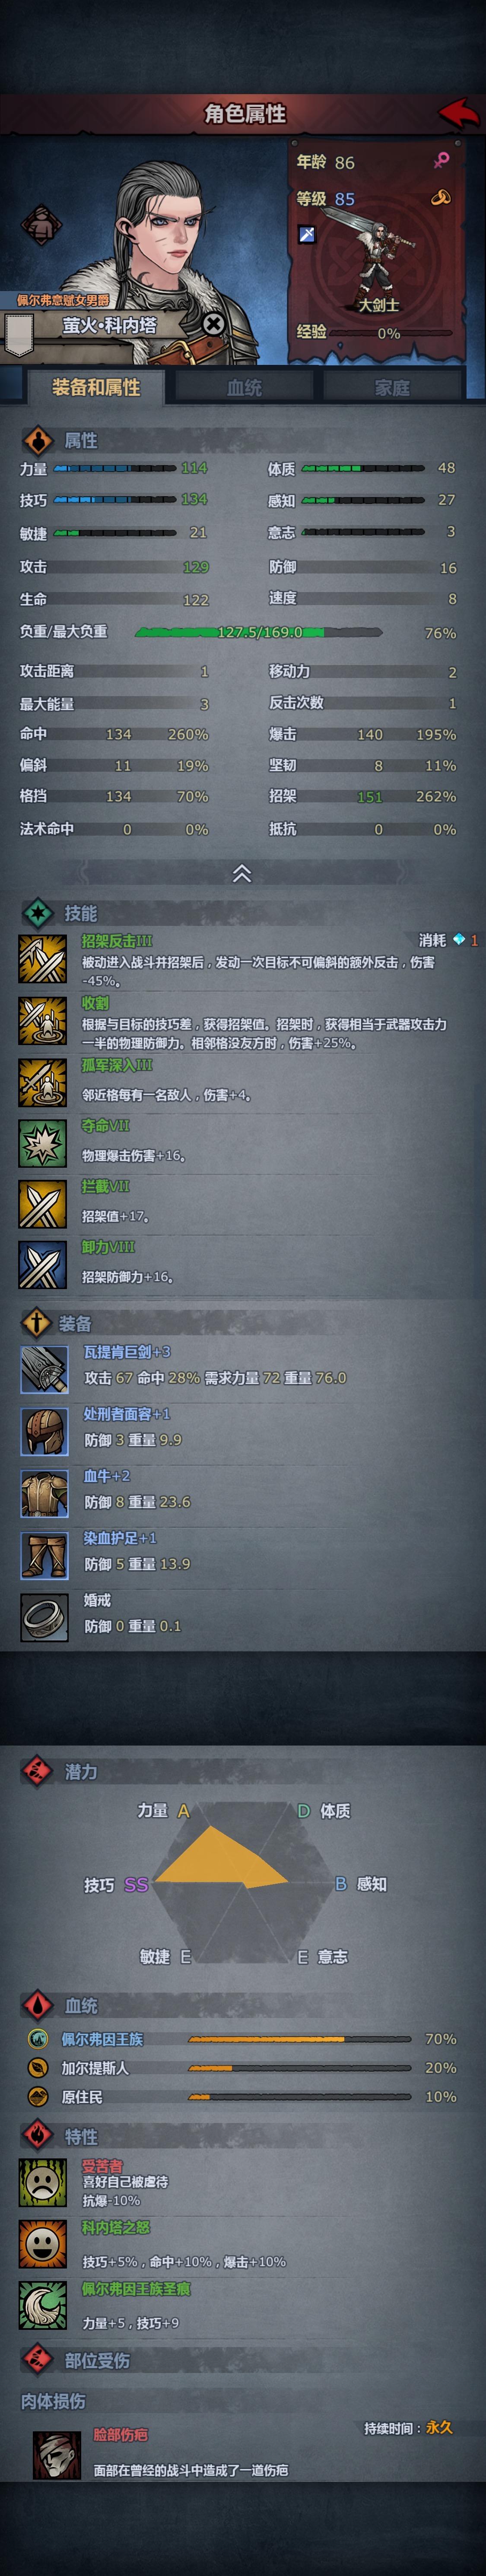Click the 受苦者 trait icon
This screenshot has height=2576, width=486.
click(42, 2182)
